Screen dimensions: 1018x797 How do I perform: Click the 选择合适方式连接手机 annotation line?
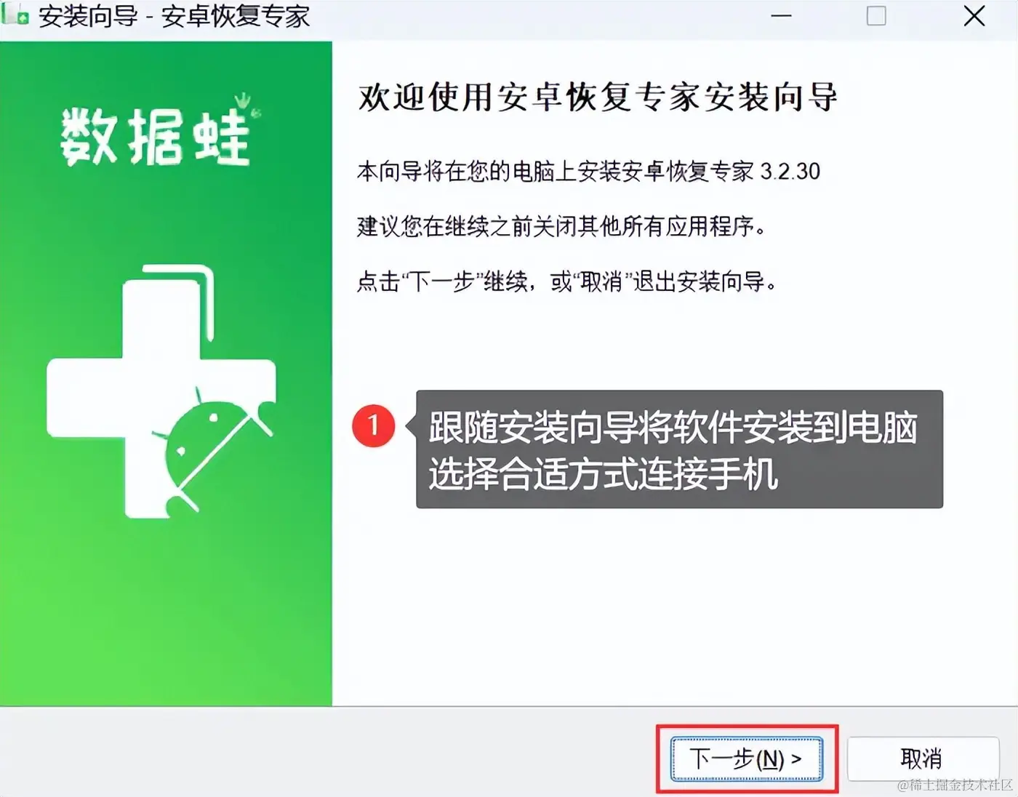coord(603,476)
